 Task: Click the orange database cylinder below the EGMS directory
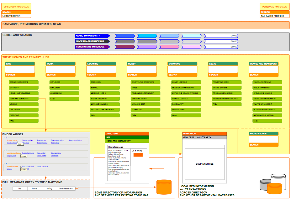point(163,187)
